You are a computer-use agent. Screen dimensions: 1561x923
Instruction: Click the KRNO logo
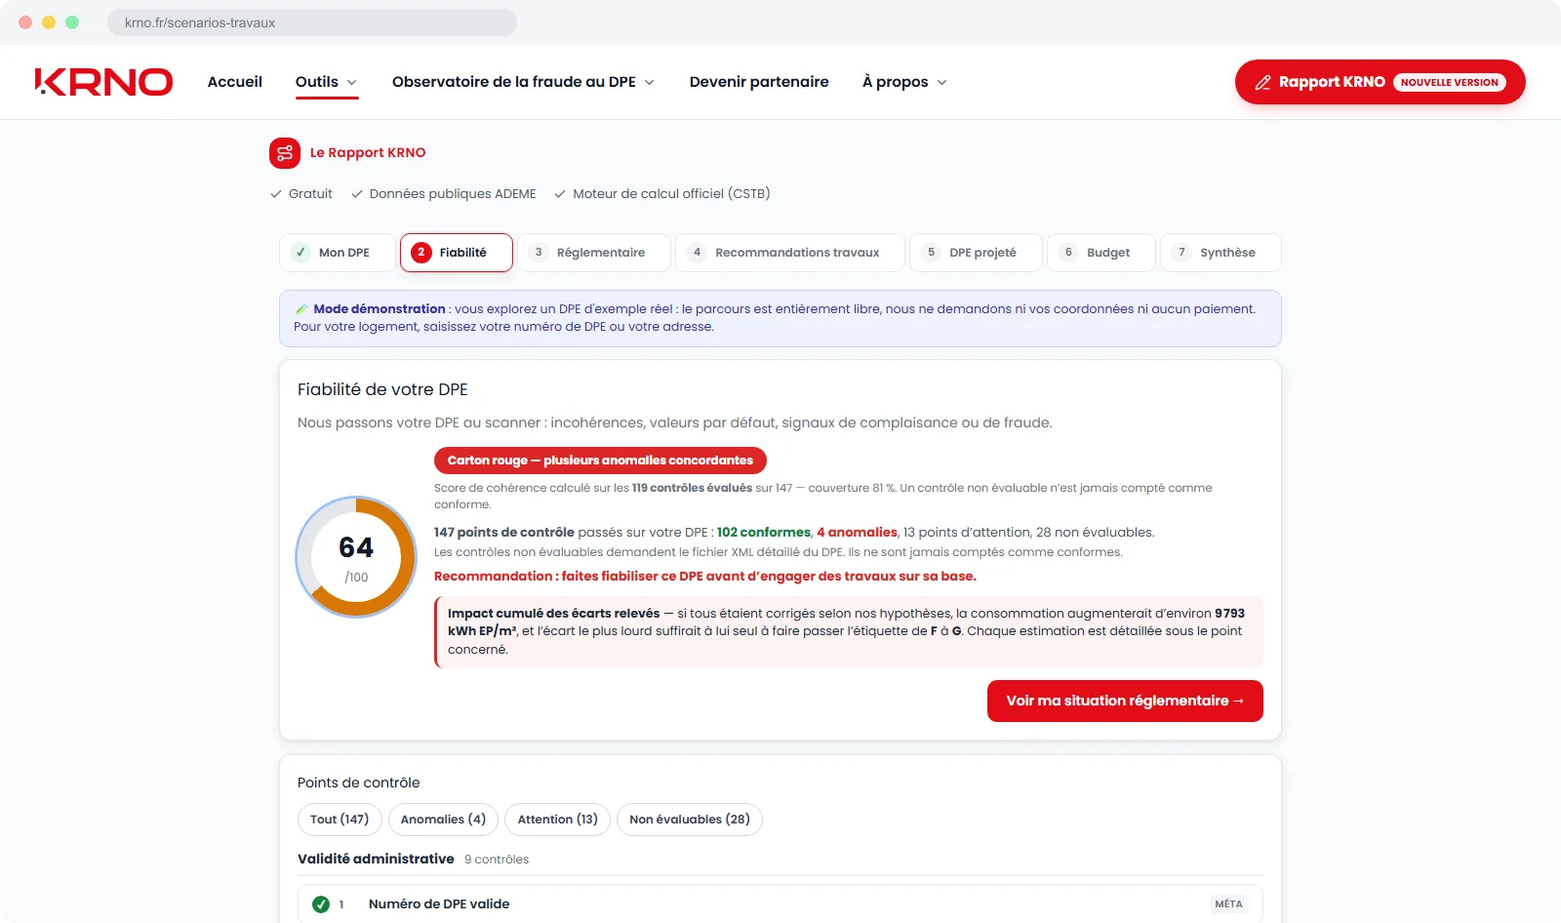point(103,82)
